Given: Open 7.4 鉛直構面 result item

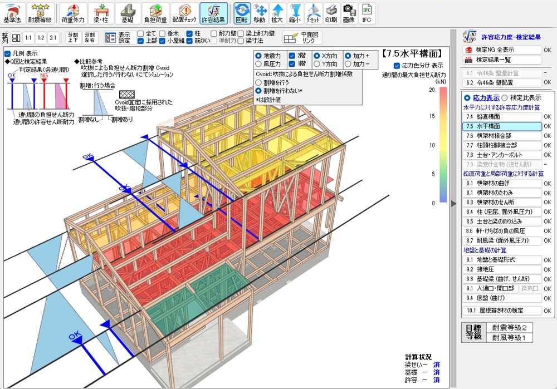Looking at the screenshot, I should tap(501, 117).
